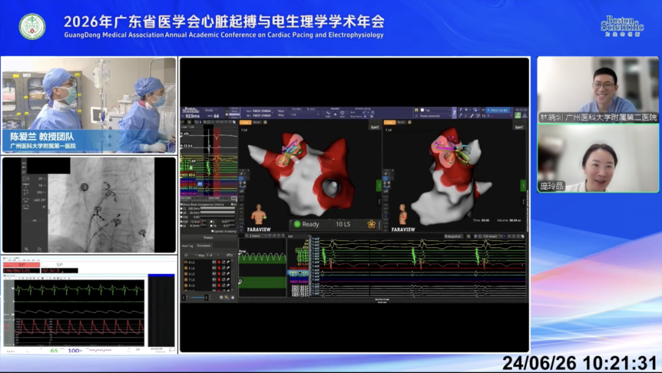The height and width of the screenshot is (373, 662).
Task: Toggle eye visibility for 4 LS row
Action: [214, 262]
